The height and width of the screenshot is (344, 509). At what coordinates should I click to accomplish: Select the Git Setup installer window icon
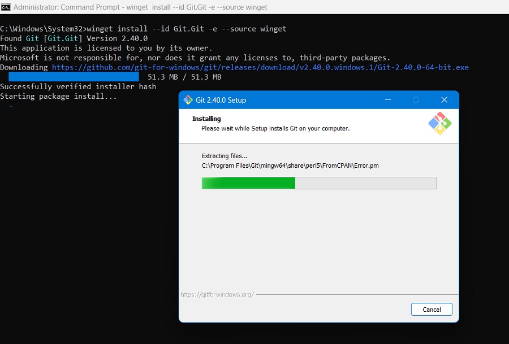click(188, 99)
